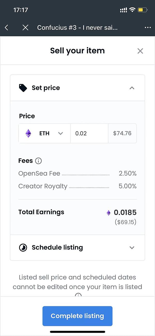Image resolution: width=155 pixels, height=336 pixels.
Task: Open the three-dot more options menu
Action: [x=148, y=27]
